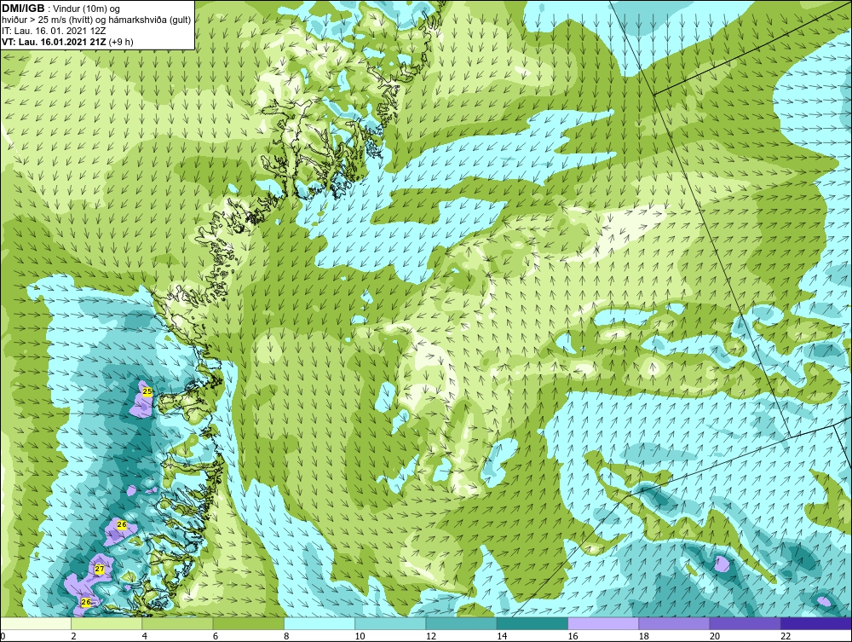Viewport: 852px width, 642px height.
Task: Pick the 2–4 m/s light green swatch
Action: [106, 623]
